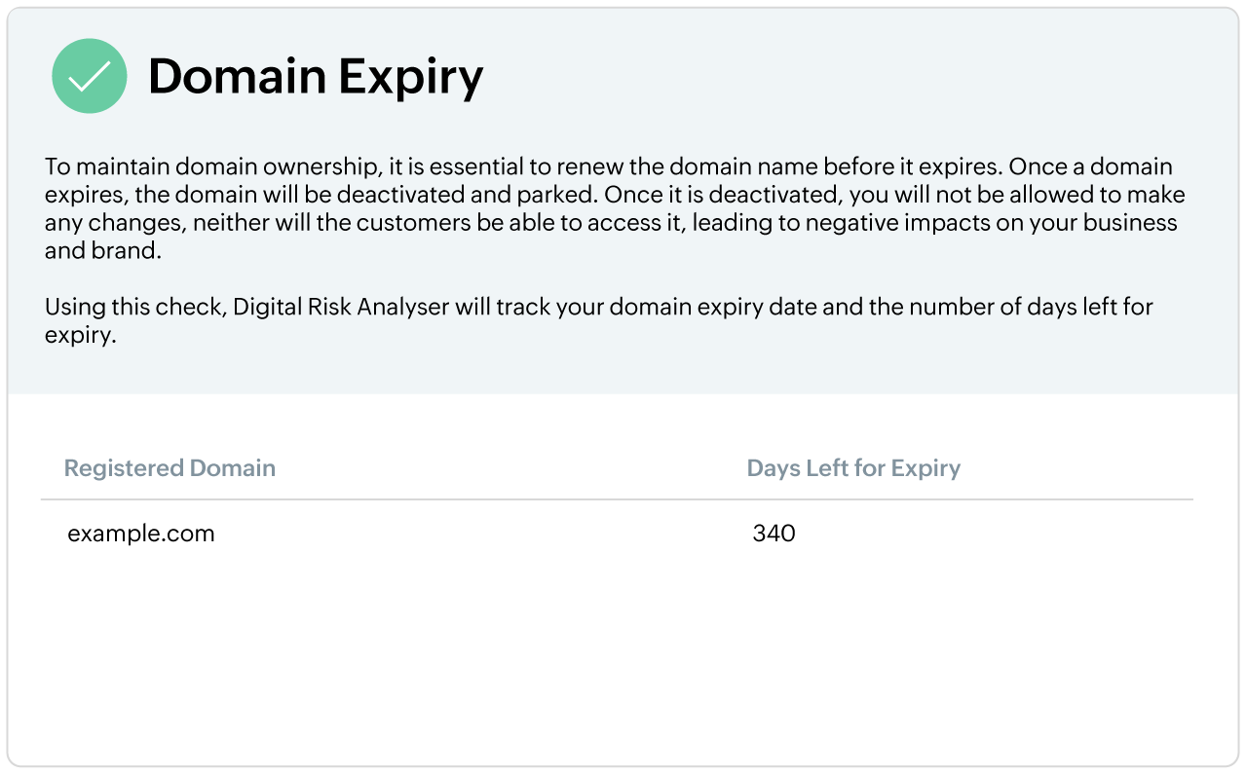Click the 'Digital Risk Analyser' product name
Image resolution: width=1246 pixels, height=774 pixels.
tap(341, 308)
